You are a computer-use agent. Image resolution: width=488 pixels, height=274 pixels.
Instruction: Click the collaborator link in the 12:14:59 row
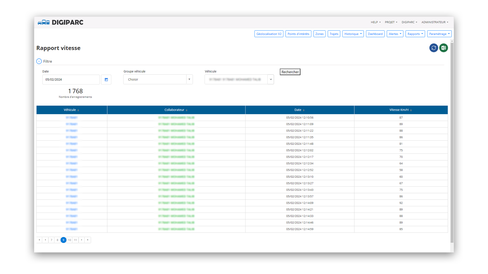[x=176, y=229]
